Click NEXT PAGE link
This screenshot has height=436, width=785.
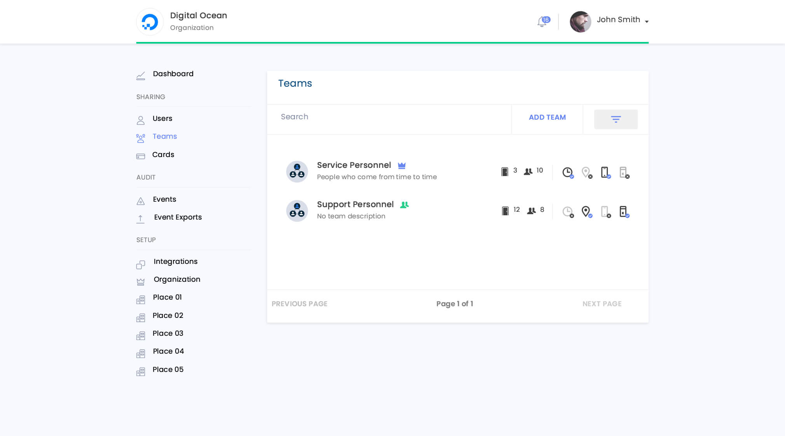pyautogui.click(x=602, y=304)
